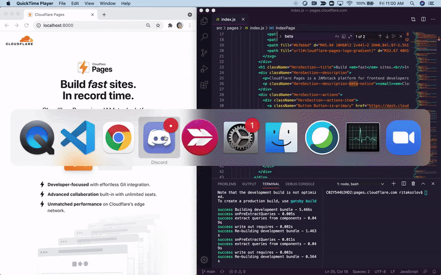
Task: Open the VS Code Search view
Action: (204, 37)
